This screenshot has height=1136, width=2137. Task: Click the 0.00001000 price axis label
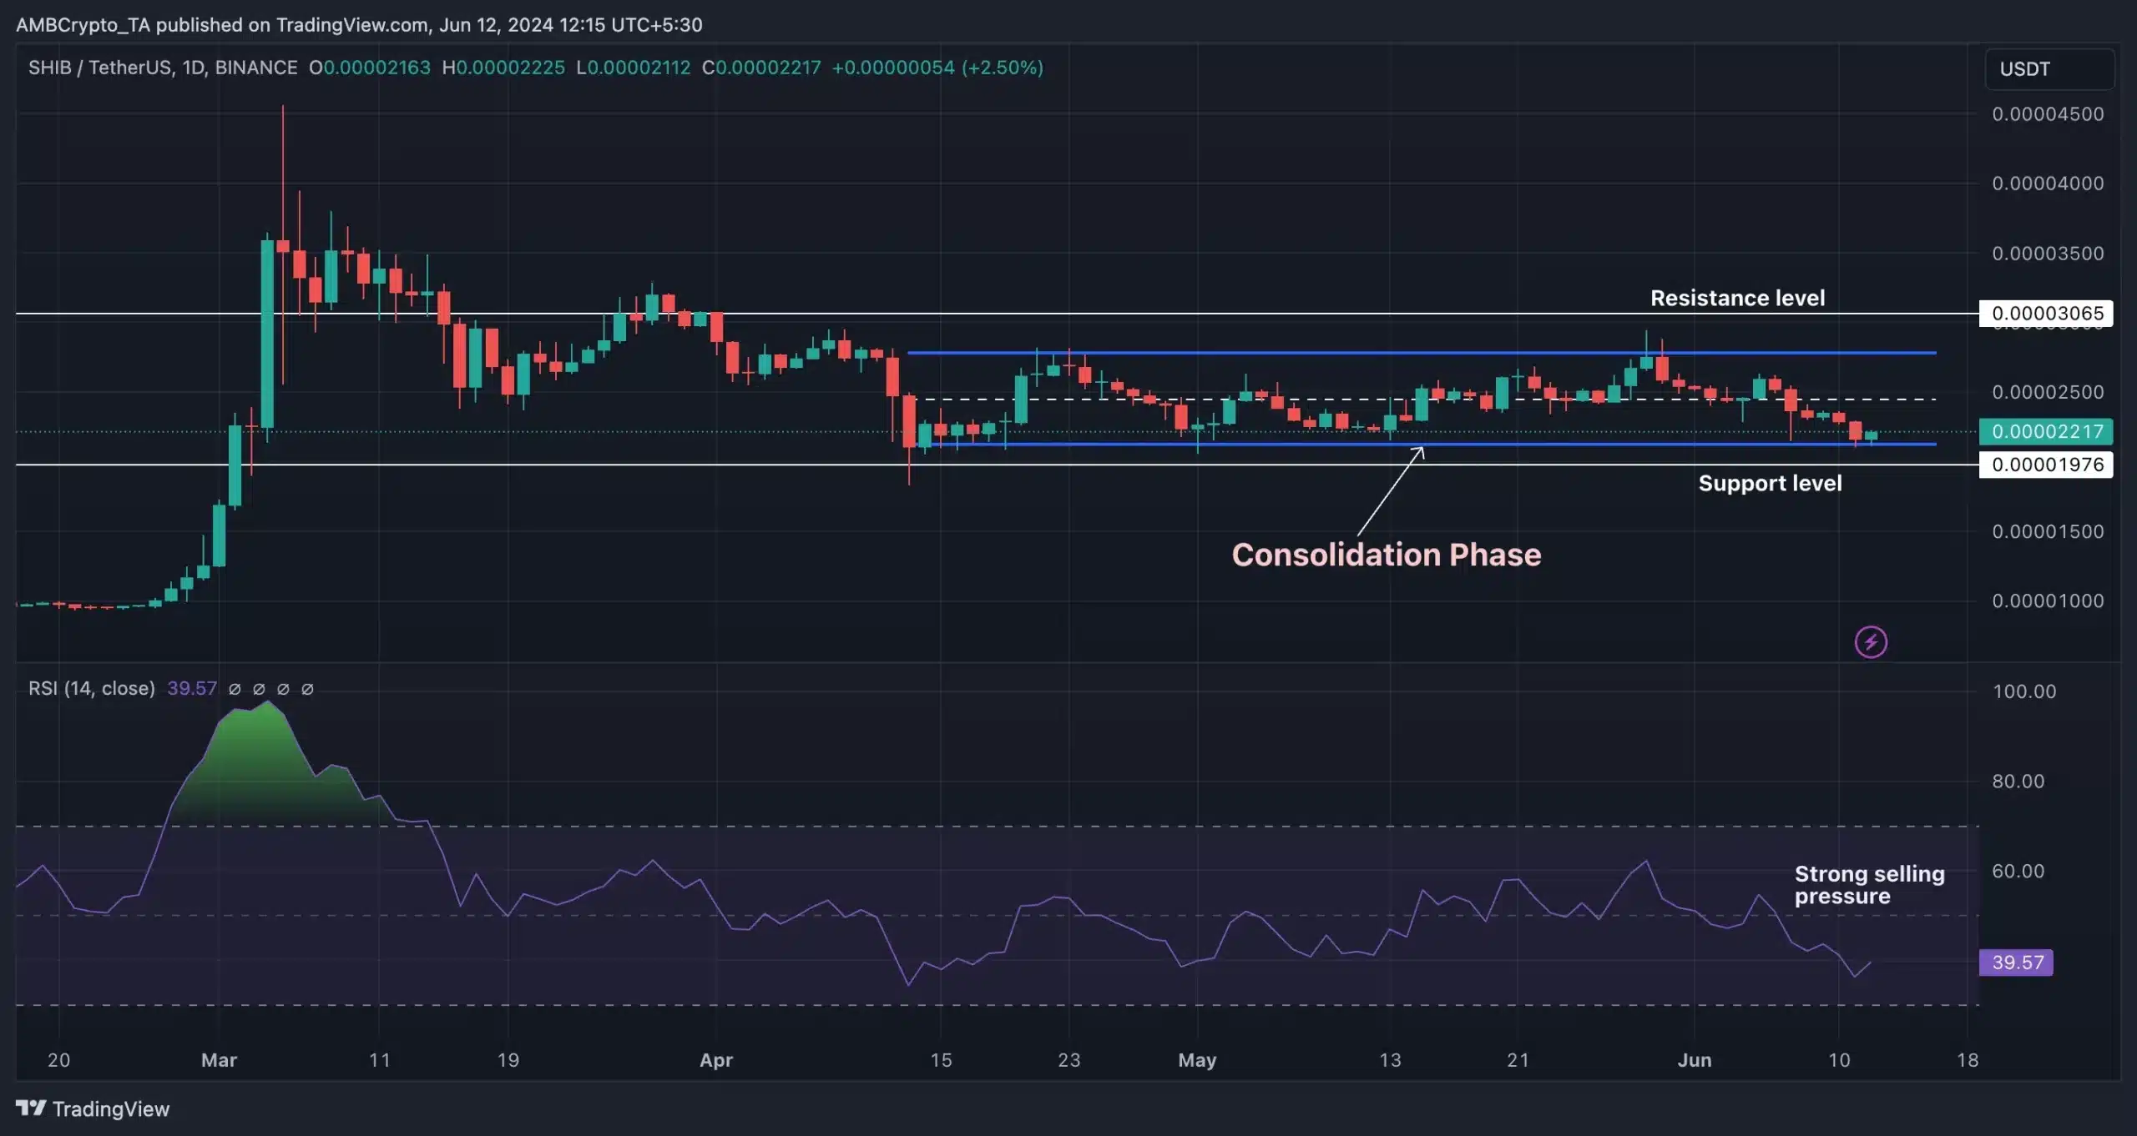point(2048,601)
